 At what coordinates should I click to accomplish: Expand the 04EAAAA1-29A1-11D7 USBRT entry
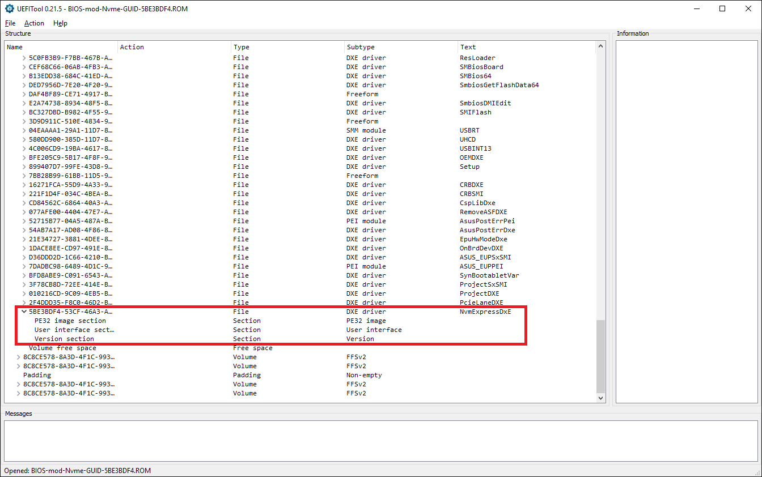(24, 130)
